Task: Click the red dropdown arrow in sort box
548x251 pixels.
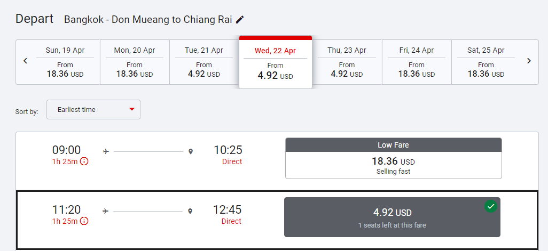Action: pyautogui.click(x=132, y=109)
